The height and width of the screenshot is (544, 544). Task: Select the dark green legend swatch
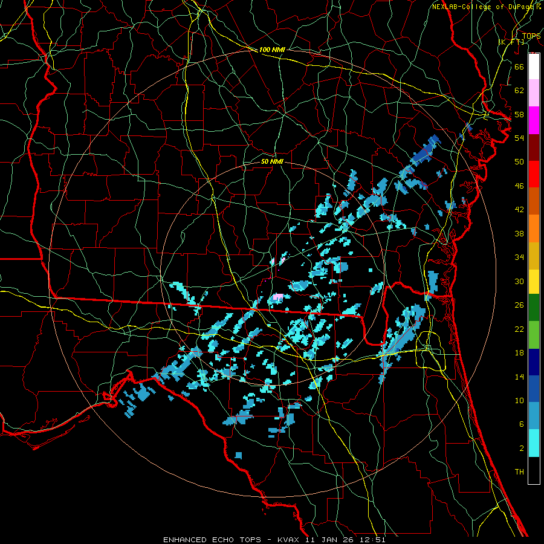pyautogui.click(x=534, y=308)
